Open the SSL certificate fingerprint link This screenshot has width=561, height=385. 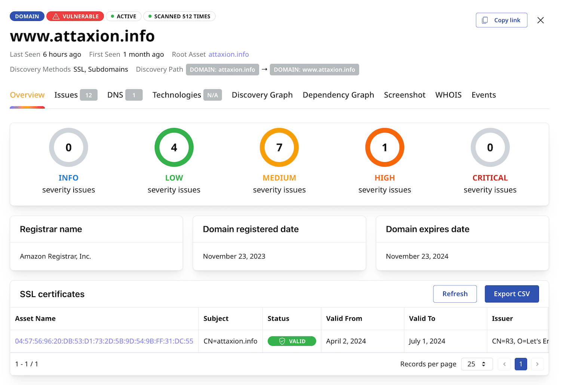[x=104, y=341]
